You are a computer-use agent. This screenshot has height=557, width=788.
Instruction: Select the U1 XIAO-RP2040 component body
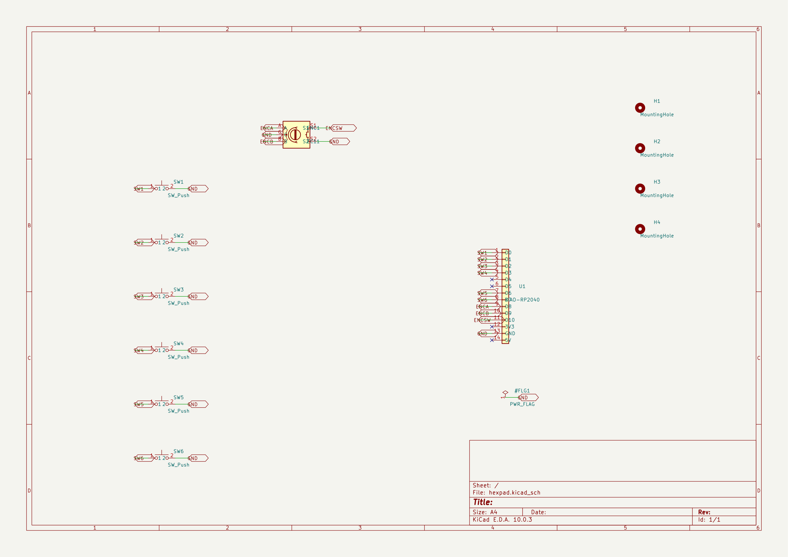[x=505, y=296]
